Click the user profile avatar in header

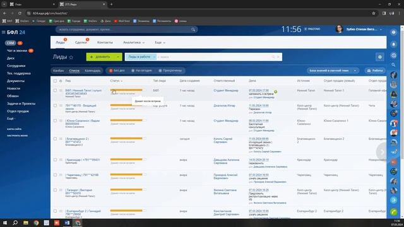pyautogui.click(x=340, y=29)
